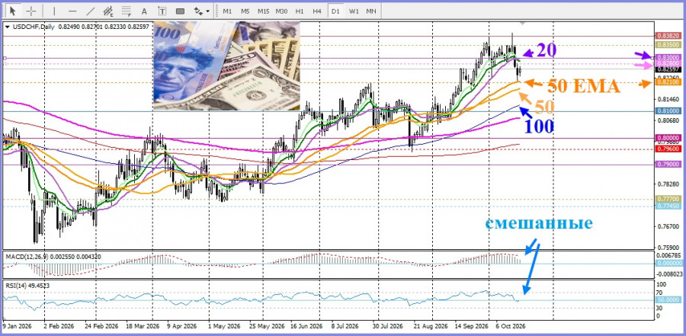686x336 pixels.
Task: Click the 30 Jul 2026 date label
Action: click(x=389, y=326)
